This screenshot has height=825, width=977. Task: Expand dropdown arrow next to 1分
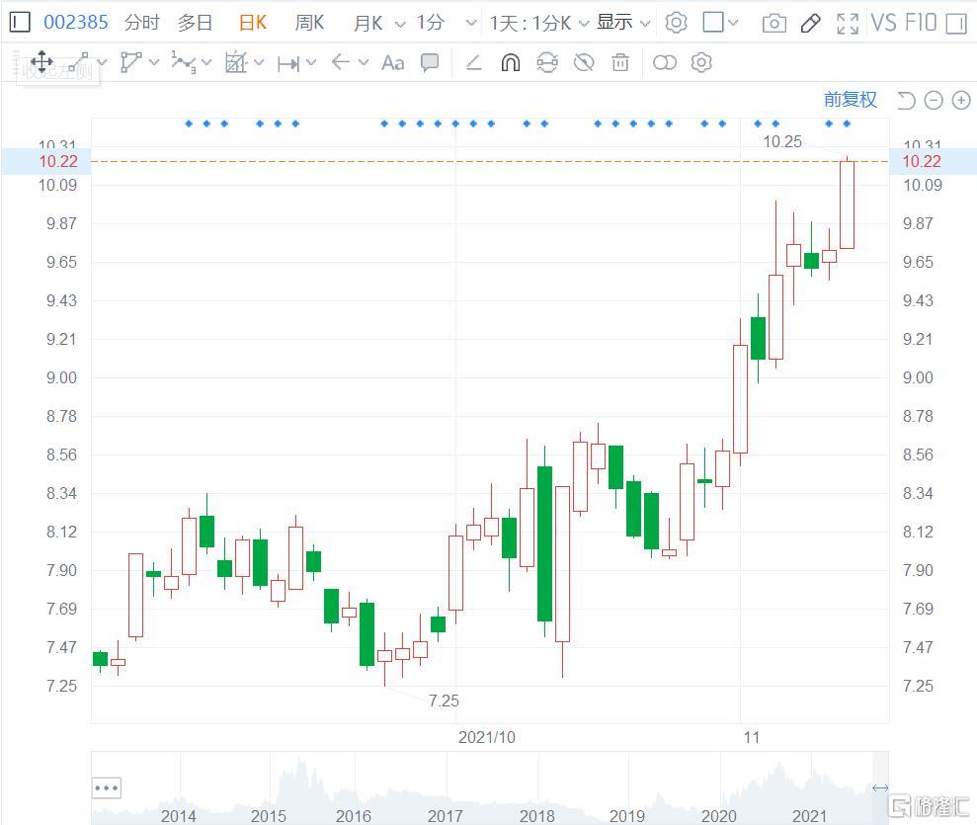coord(471,25)
